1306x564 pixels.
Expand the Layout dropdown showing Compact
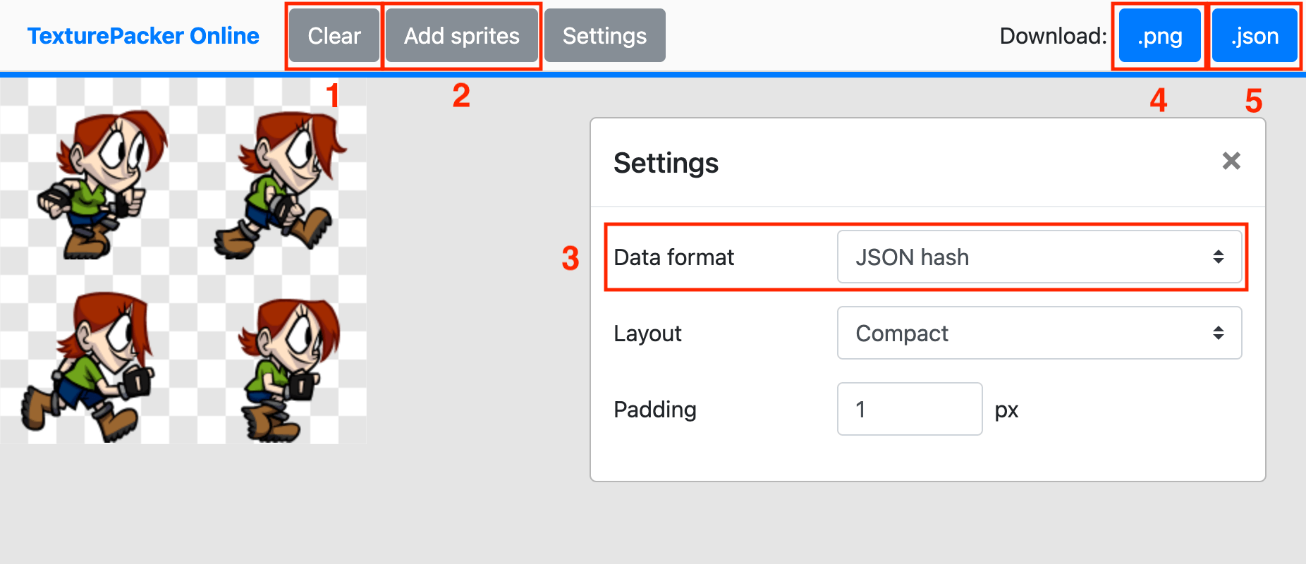(x=1039, y=333)
